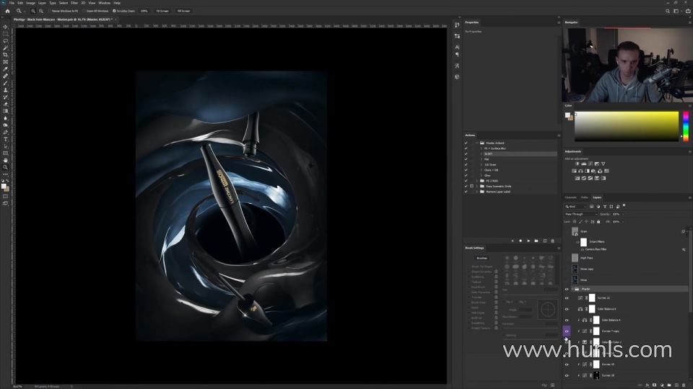Select the Zoom tool in toolbar
The height and width of the screenshot is (389, 693).
pyautogui.click(x=5, y=167)
